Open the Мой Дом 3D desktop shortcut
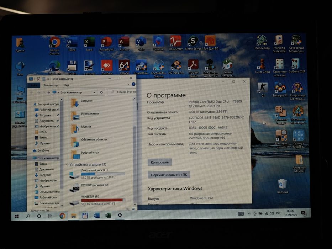Viewport: 332px width, 249px height. [210, 43]
